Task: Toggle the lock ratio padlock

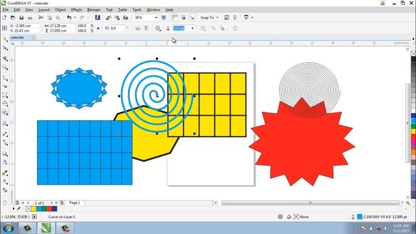Action: (x=98, y=28)
